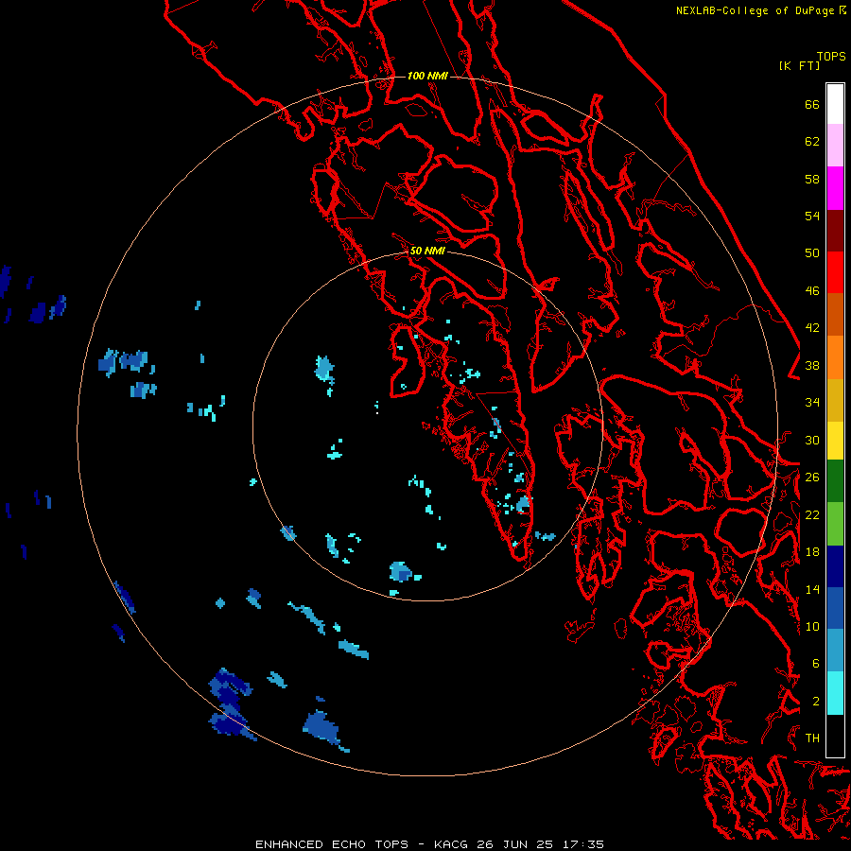Click the cyan 6 K FT legend swatch
Screen dimensions: 851x851
pos(835,693)
